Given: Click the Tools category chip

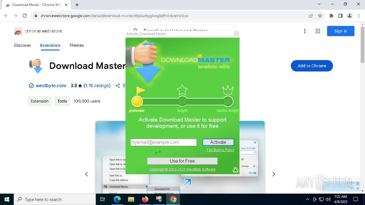Looking at the screenshot, I should 62,101.
